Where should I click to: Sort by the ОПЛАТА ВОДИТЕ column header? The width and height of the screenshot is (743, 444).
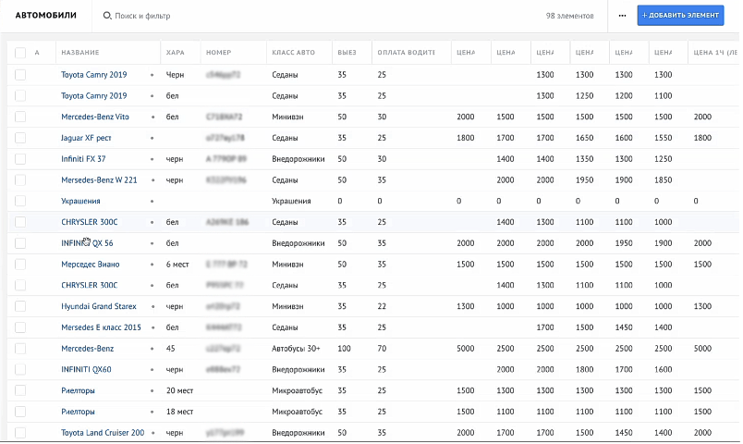406,53
